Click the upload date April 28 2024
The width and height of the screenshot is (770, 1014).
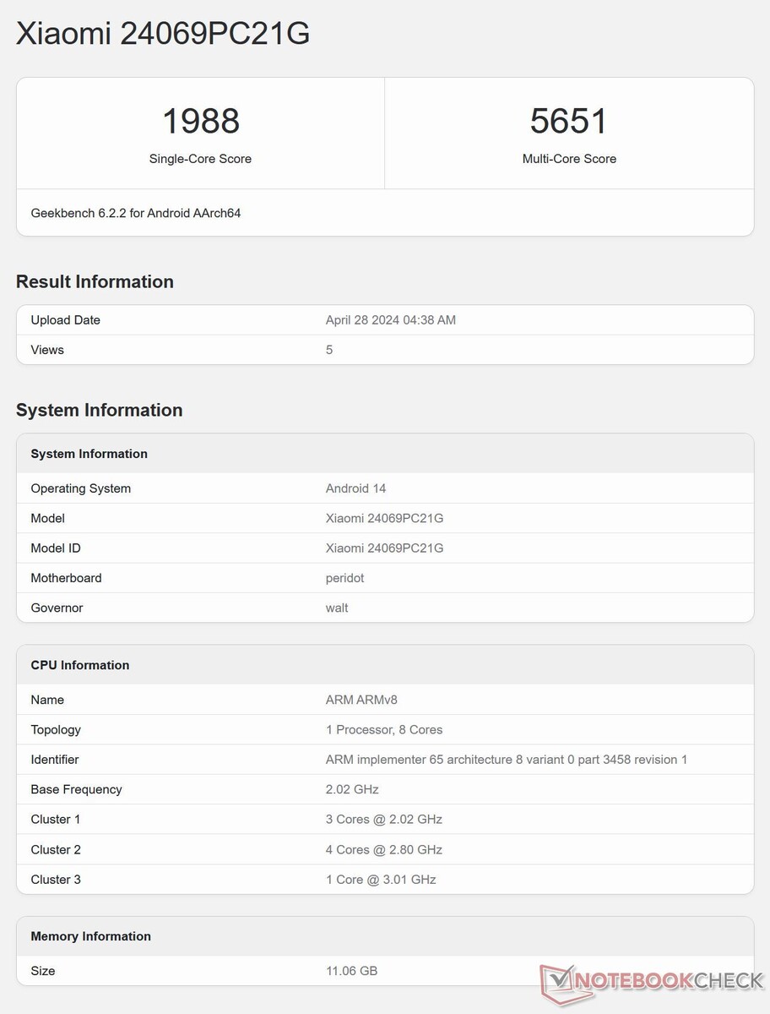[390, 320]
